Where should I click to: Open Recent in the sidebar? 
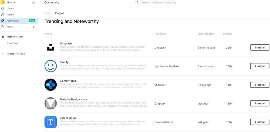(x=11, y=15)
